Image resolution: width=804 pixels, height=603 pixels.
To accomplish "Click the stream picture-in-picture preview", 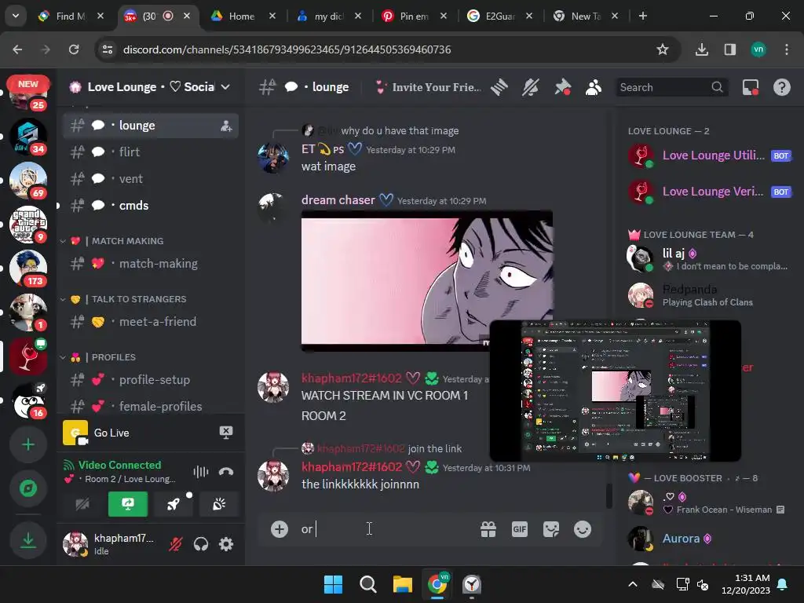I will coord(616,391).
